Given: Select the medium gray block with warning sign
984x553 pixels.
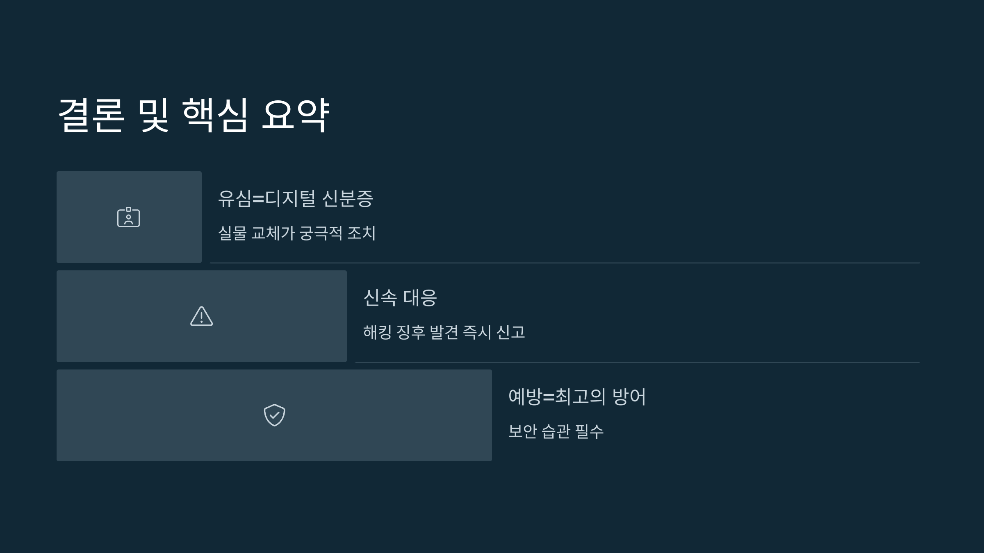Looking at the screenshot, I should click(x=202, y=316).
